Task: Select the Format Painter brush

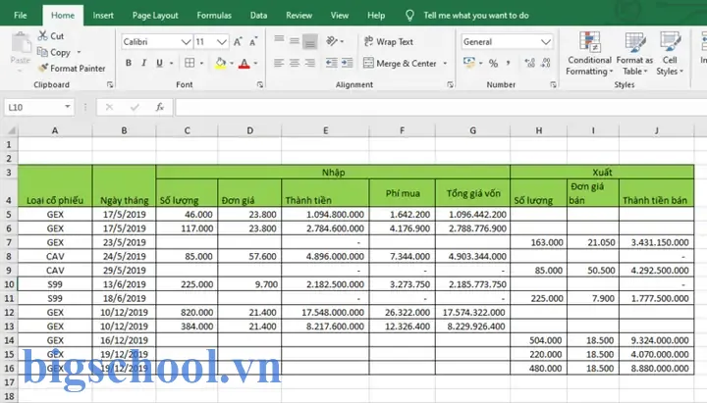Action: point(43,68)
